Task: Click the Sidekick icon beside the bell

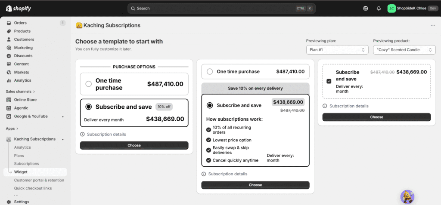Action: click(x=365, y=9)
